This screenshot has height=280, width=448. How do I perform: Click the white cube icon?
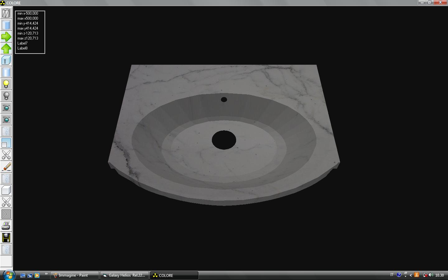6,190
